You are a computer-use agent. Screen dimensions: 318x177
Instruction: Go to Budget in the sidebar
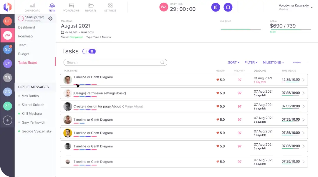24,54
